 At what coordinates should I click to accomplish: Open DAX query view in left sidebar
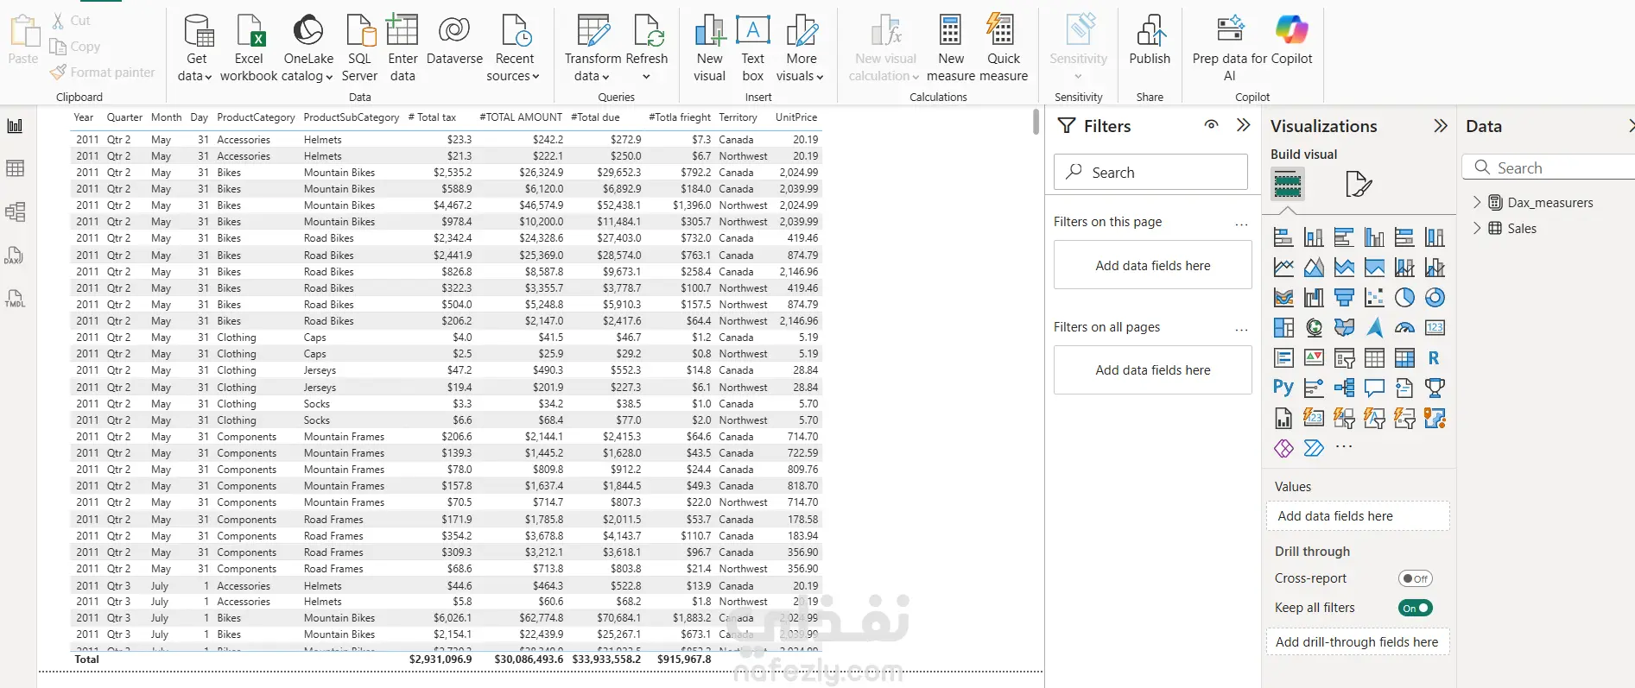tap(15, 256)
